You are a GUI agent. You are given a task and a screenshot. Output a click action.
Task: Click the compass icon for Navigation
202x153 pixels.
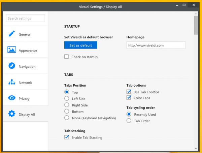tap(12, 66)
